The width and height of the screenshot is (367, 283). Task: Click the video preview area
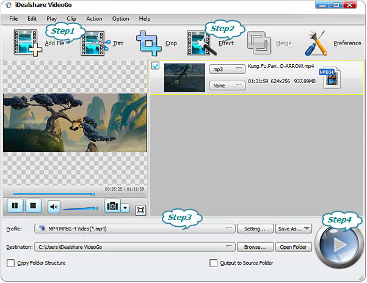click(x=75, y=123)
